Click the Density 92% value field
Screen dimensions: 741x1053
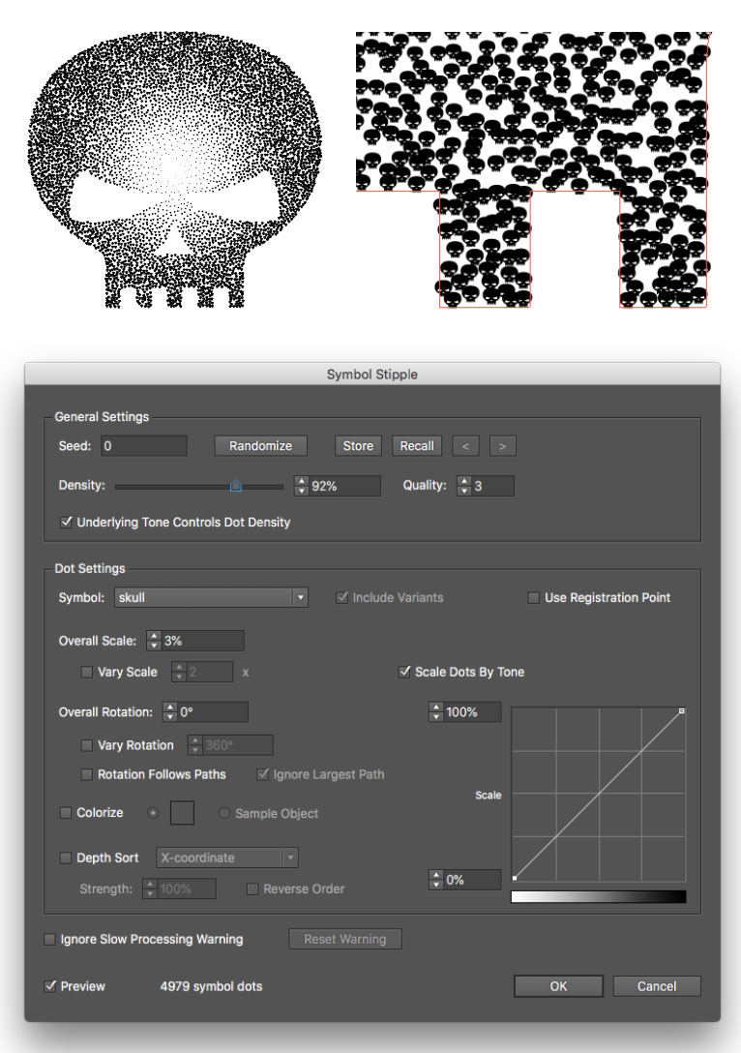tap(344, 486)
